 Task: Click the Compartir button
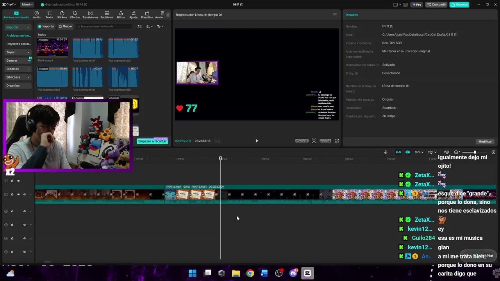(436, 5)
